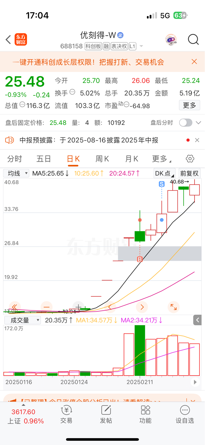Open the 东方财富 logo icon

pos(21,40)
